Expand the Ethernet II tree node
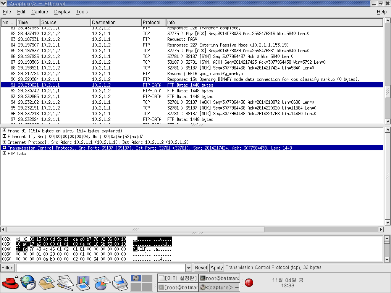Screen dimensions: 391x293 [4, 136]
